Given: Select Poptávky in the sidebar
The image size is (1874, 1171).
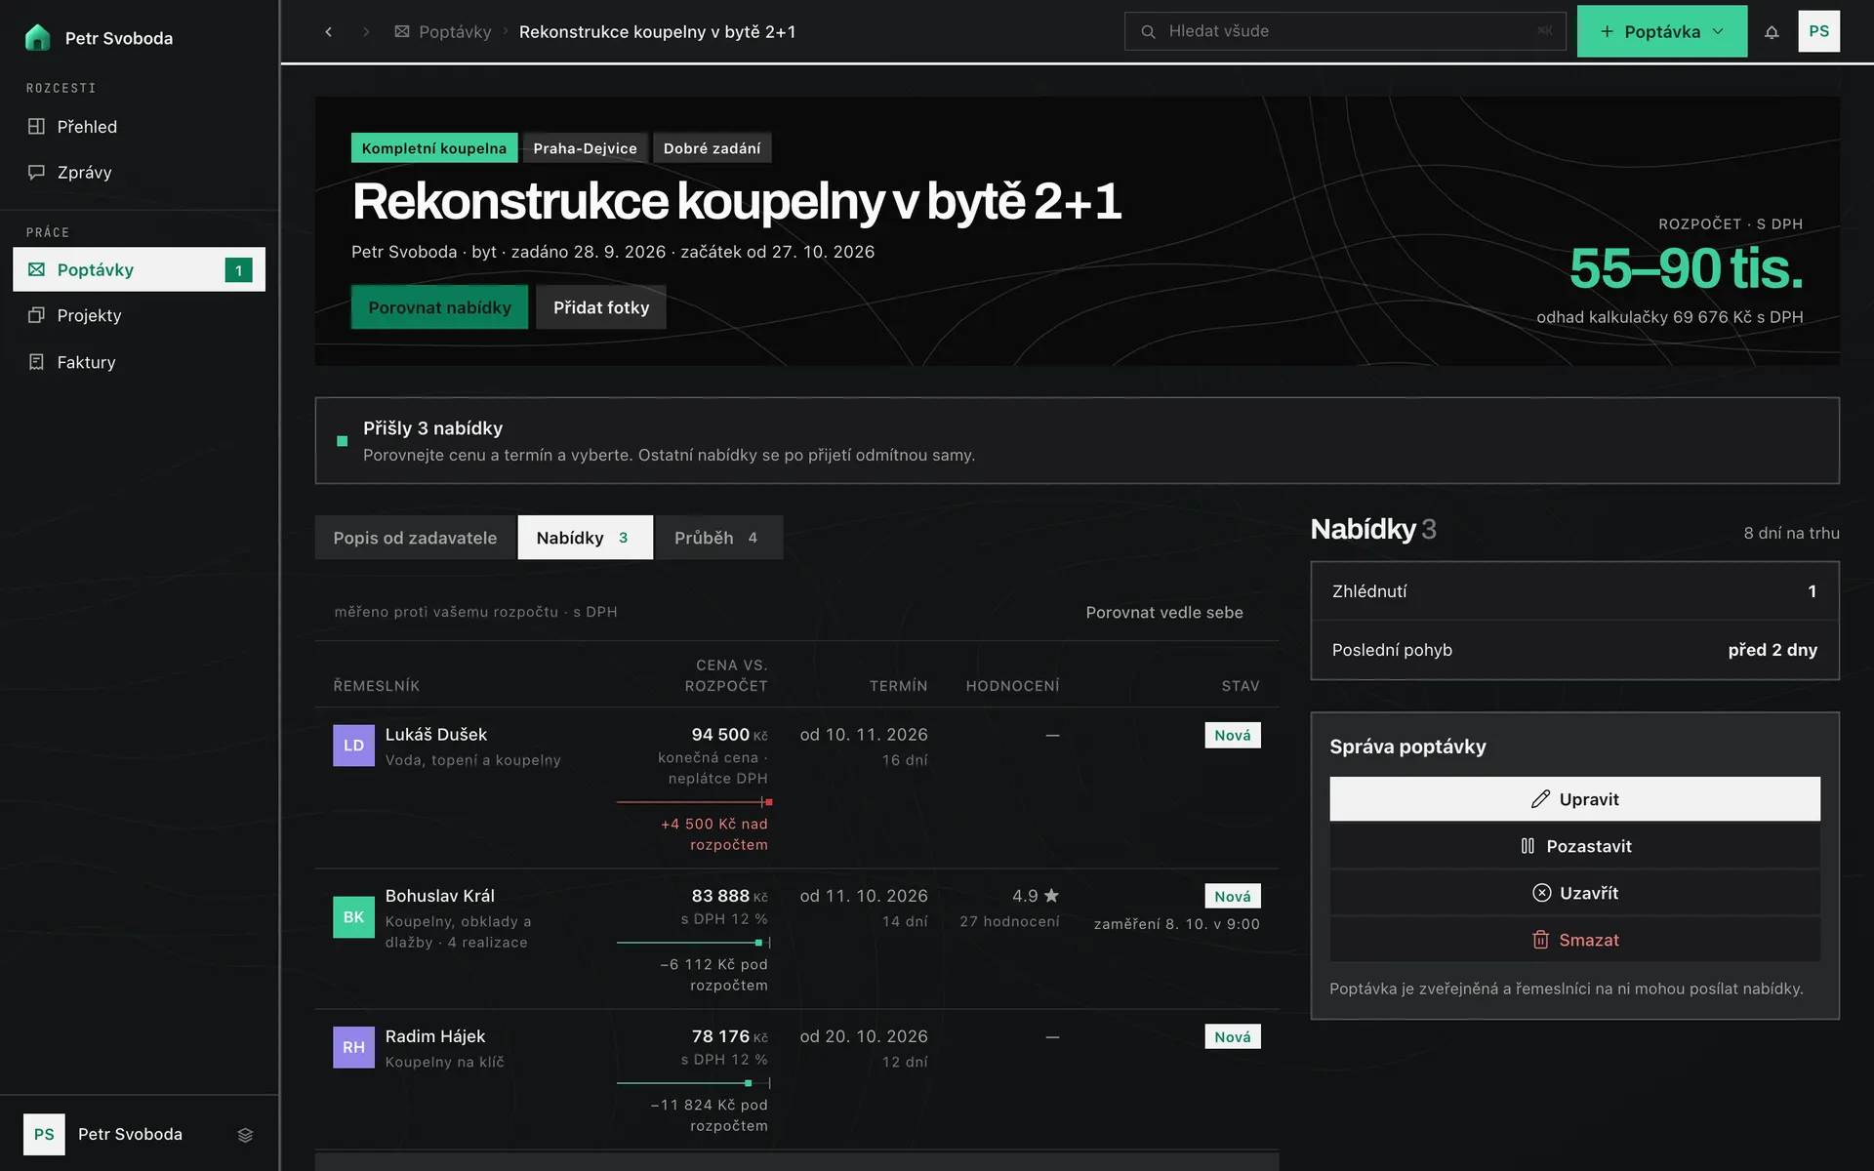Looking at the screenshot, I should [x=139, y=269].
